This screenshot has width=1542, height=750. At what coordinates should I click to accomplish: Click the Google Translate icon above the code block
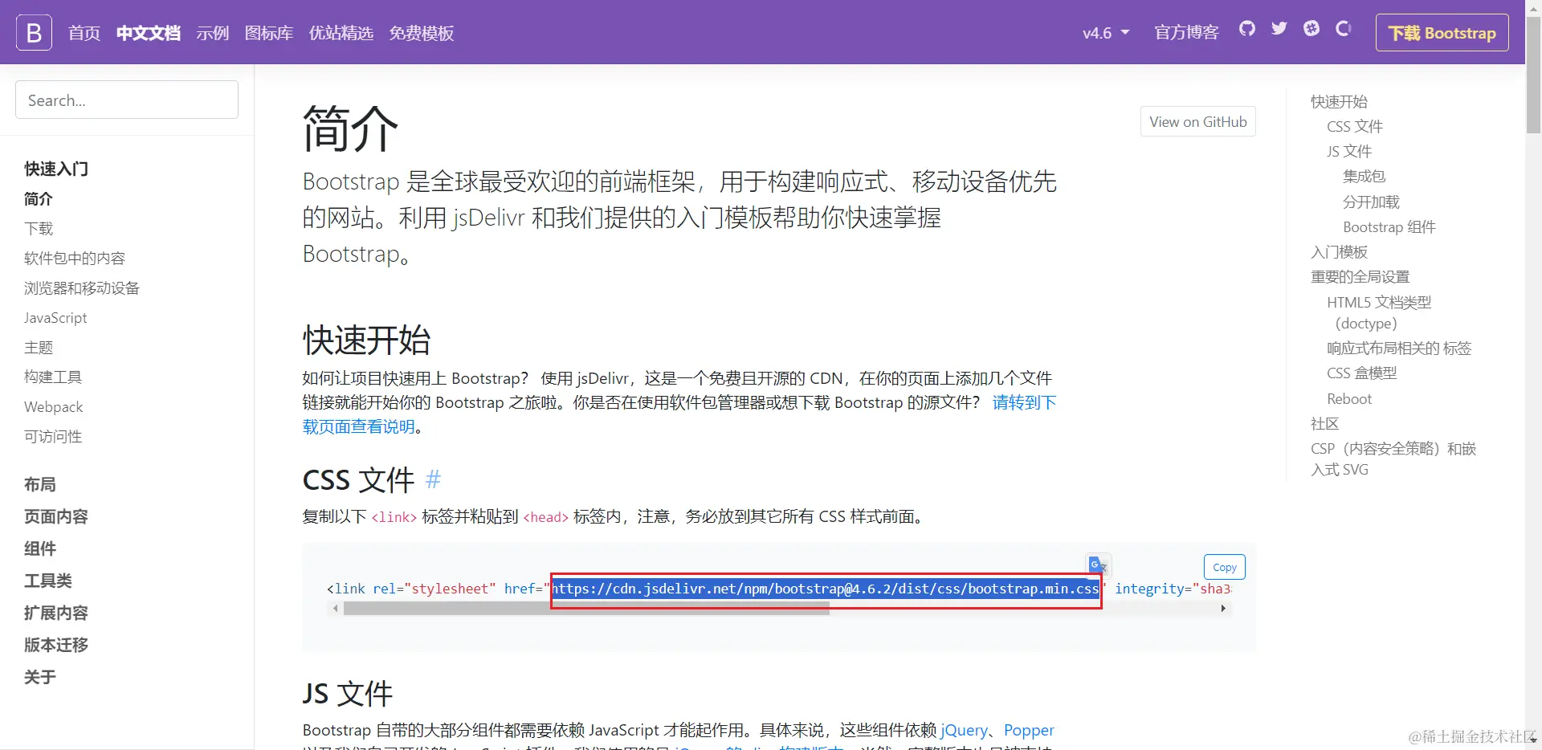pos(1098,565)
